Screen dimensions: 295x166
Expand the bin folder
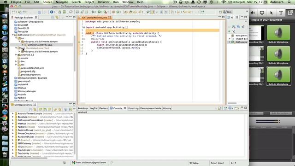pos(16,61)
